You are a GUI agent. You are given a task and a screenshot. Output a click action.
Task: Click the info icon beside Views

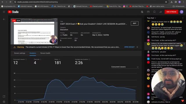(x=59, y=60)
